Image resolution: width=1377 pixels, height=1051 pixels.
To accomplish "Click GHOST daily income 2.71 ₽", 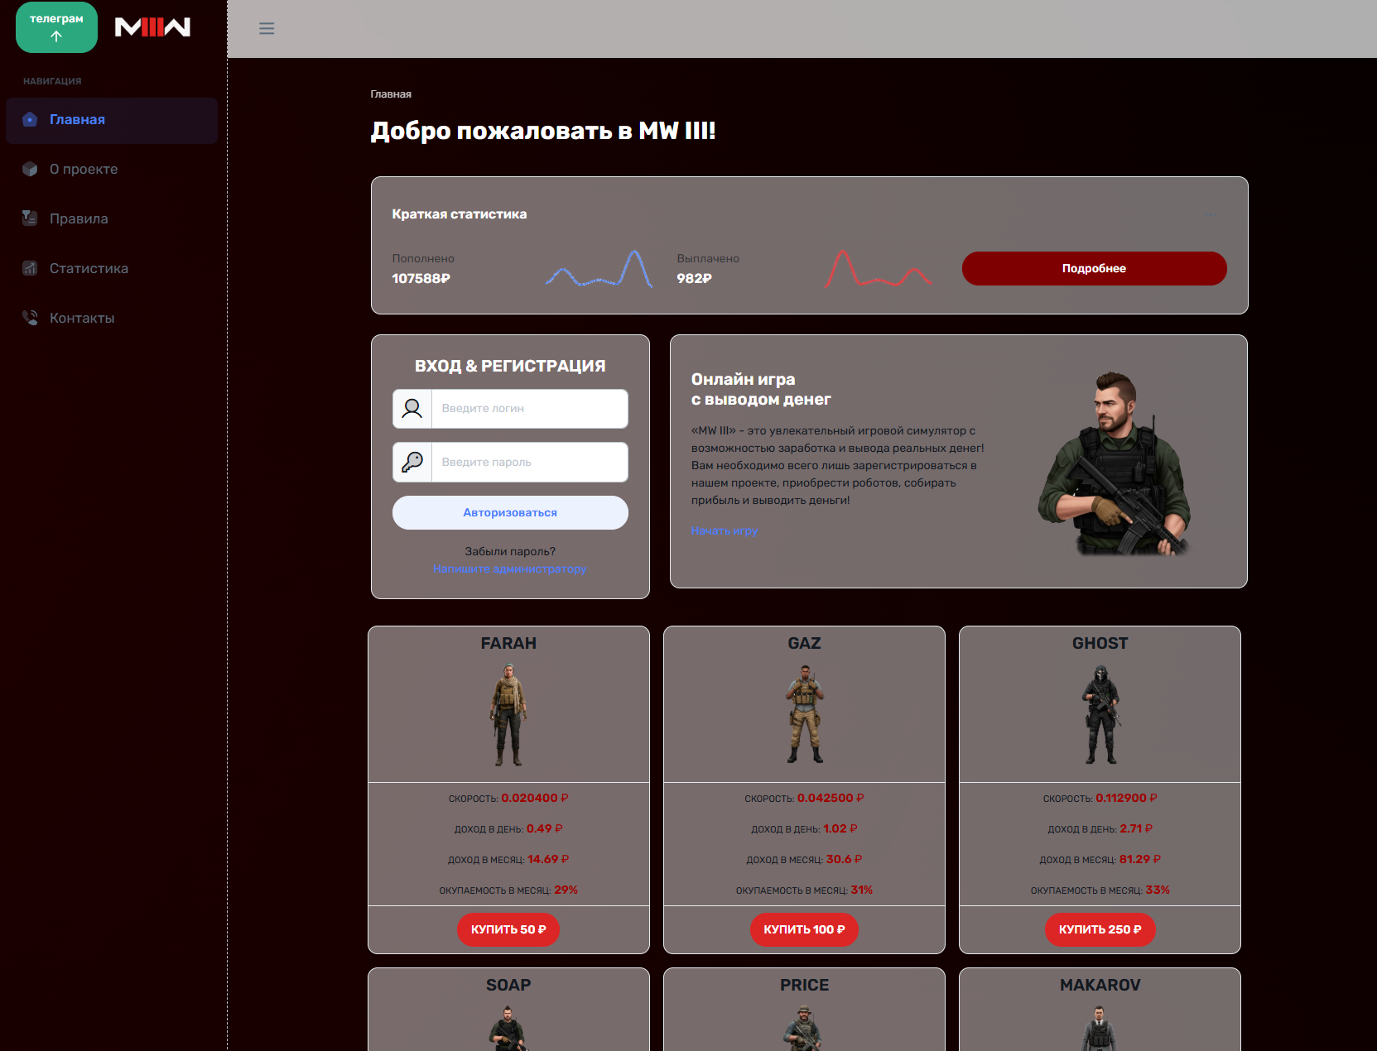I will click(1136, 828).
